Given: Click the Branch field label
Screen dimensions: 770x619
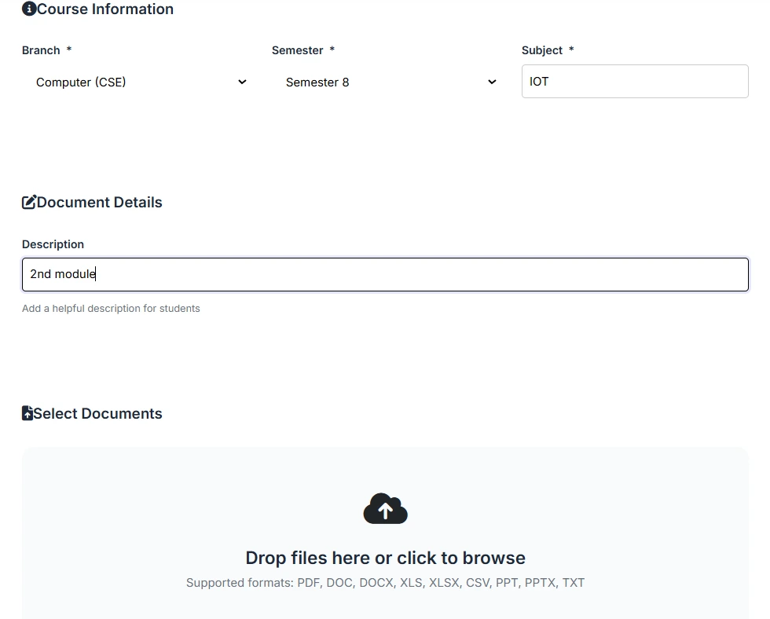Looking at the screenshot, I should tap(41, 50).
